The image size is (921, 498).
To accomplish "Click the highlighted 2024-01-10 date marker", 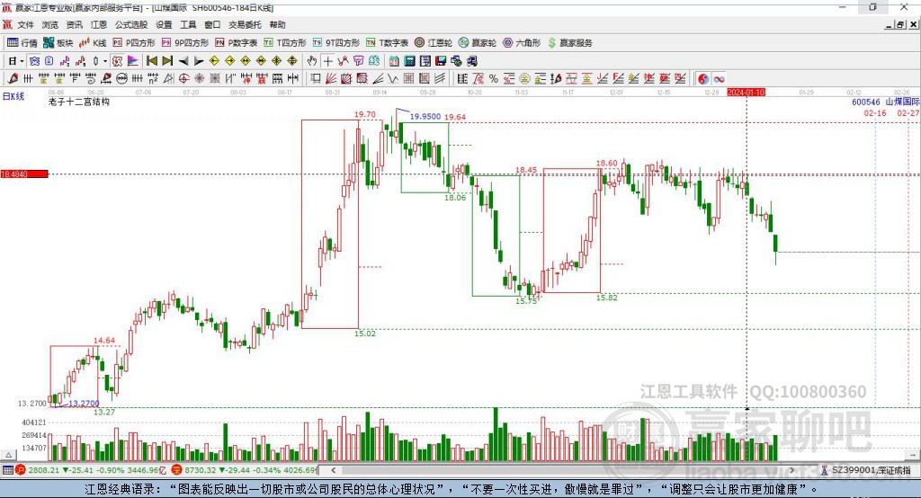I will pyautogui.click(x=746, y=93).
